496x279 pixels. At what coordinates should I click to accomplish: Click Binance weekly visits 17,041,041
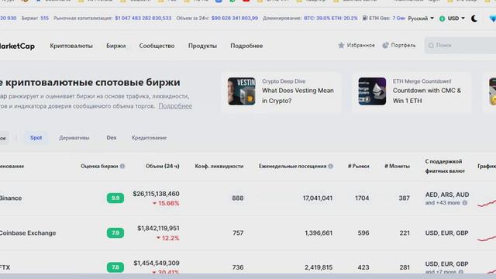click(318, 198)
